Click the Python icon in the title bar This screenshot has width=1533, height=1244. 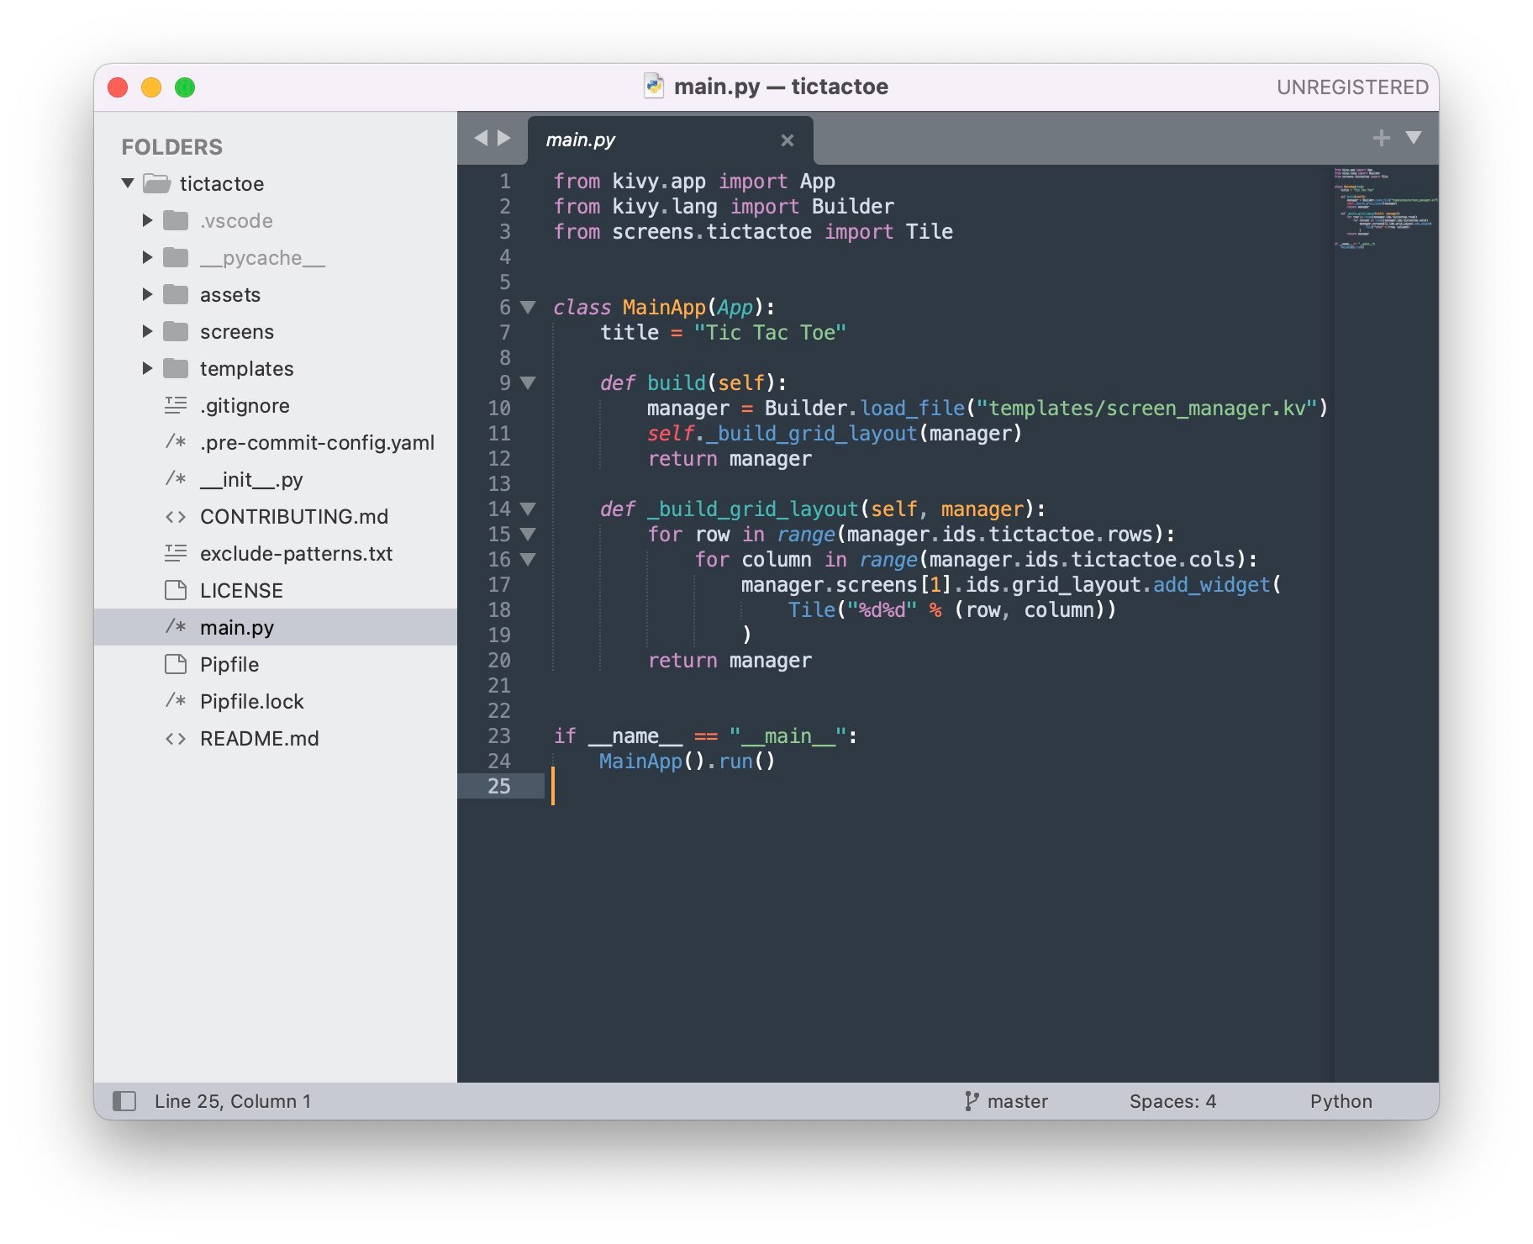(x=655, y=86)
